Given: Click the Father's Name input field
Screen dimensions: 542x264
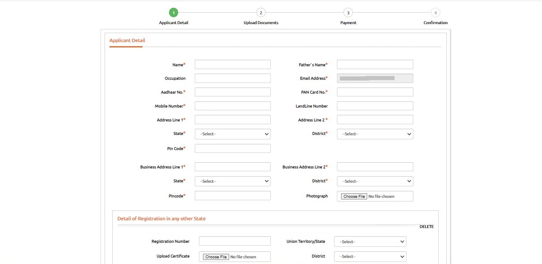Looking at the screenshot, I should coord(375,64).
